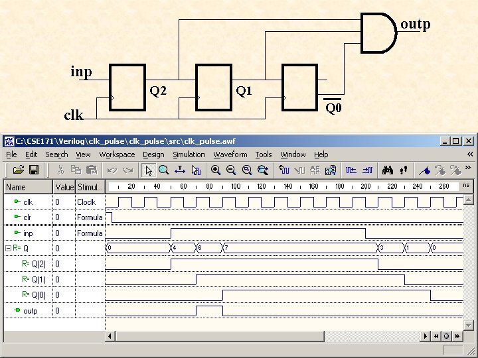Viewport: 478px width, 358px height.
Task: Activate the measurement mode tool
Action: click(x=180, y=170)
